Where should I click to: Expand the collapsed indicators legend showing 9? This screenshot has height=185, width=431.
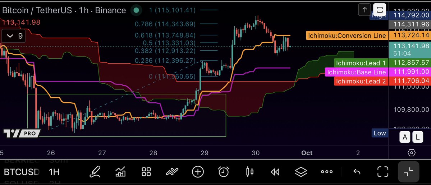13,36
